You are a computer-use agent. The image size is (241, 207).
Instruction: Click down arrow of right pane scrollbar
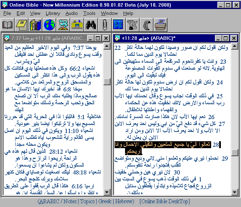tap(235, 192)
